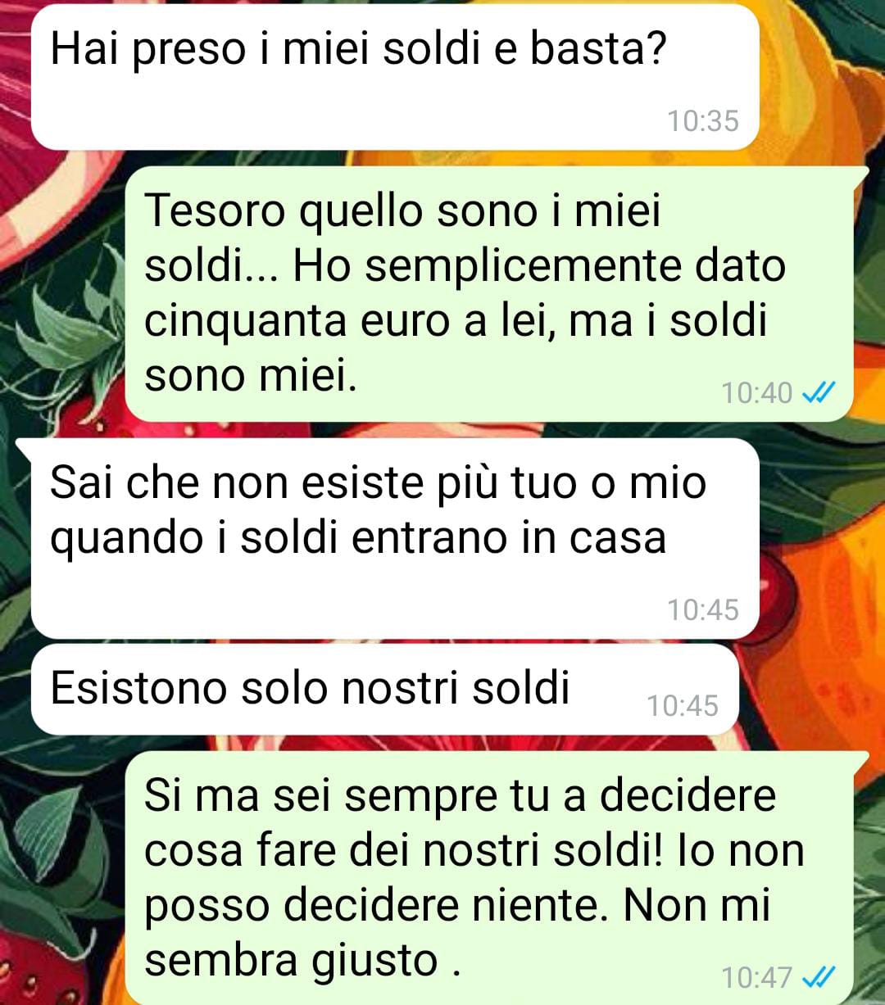
Task: Select the message 'Hai preso i miei soldi e basta?'
Action: [394, 78]
